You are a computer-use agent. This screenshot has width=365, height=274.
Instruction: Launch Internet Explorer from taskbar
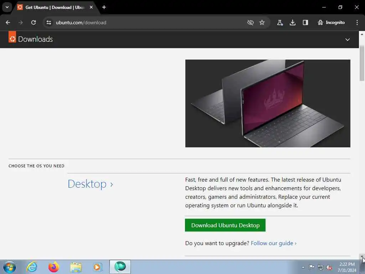[x=32, y=267]
